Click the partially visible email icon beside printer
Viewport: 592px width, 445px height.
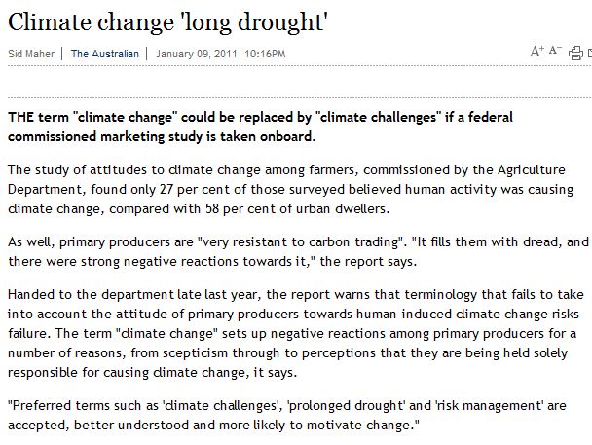click(590, 53)
